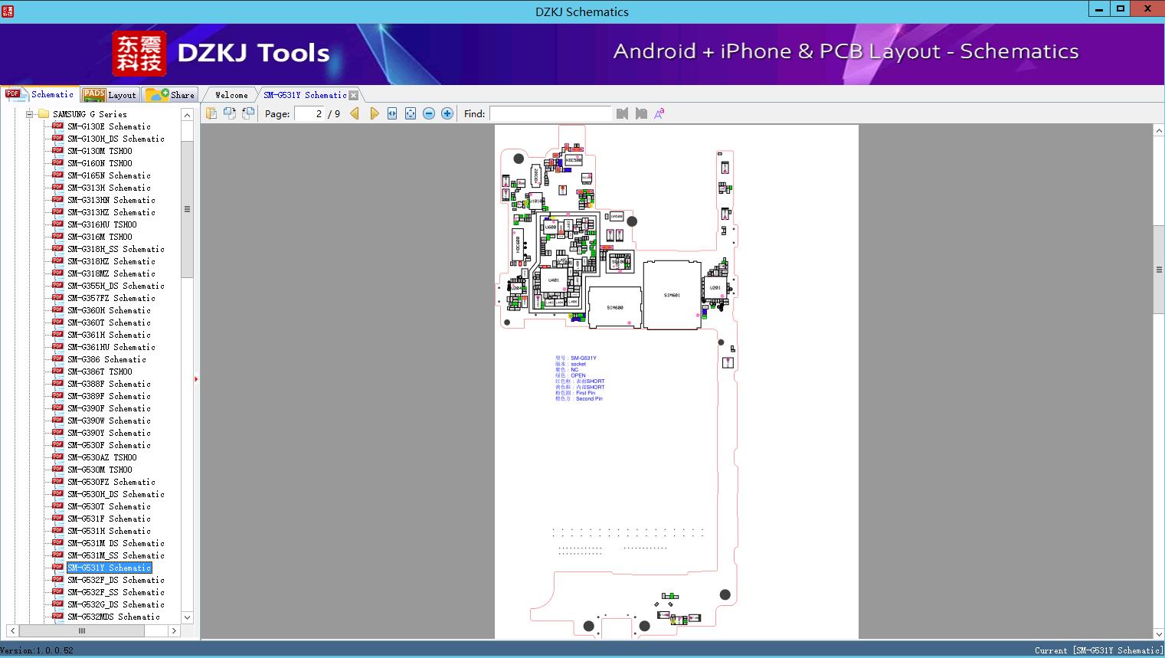Screen dimensions: 1165x658
Task: Zoom in on the schematic
Action: (447, 113)
